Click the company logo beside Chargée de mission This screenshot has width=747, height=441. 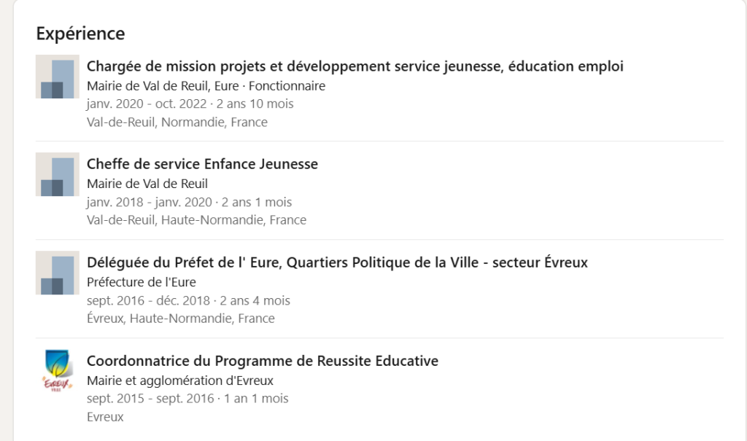tap(57, 77)
